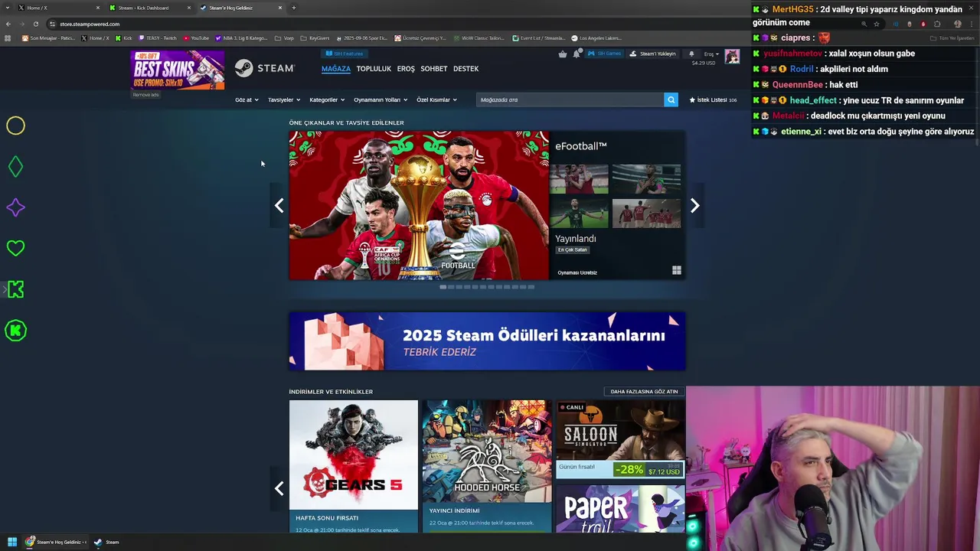Open the Eroş account dropdown
Image resolution: width=980 pixels, height=551 pixels.
(711, 54)
